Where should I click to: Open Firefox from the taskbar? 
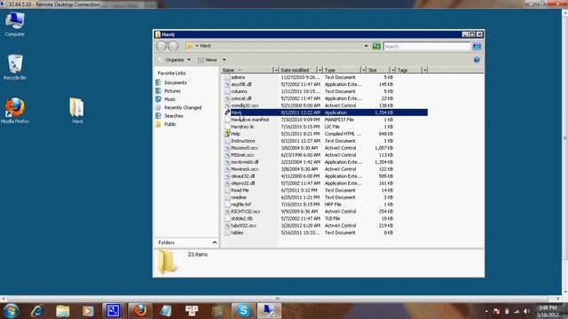click(x=140, y=311)
